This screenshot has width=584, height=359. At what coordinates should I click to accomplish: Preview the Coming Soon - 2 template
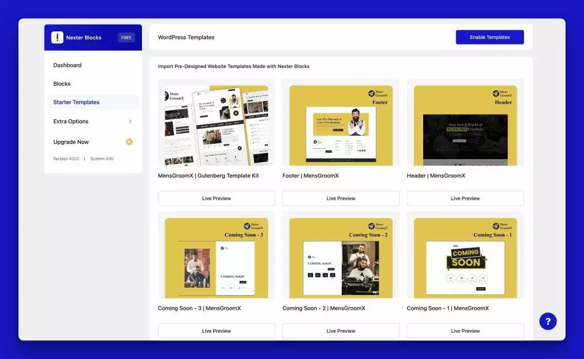pos(340,330)
